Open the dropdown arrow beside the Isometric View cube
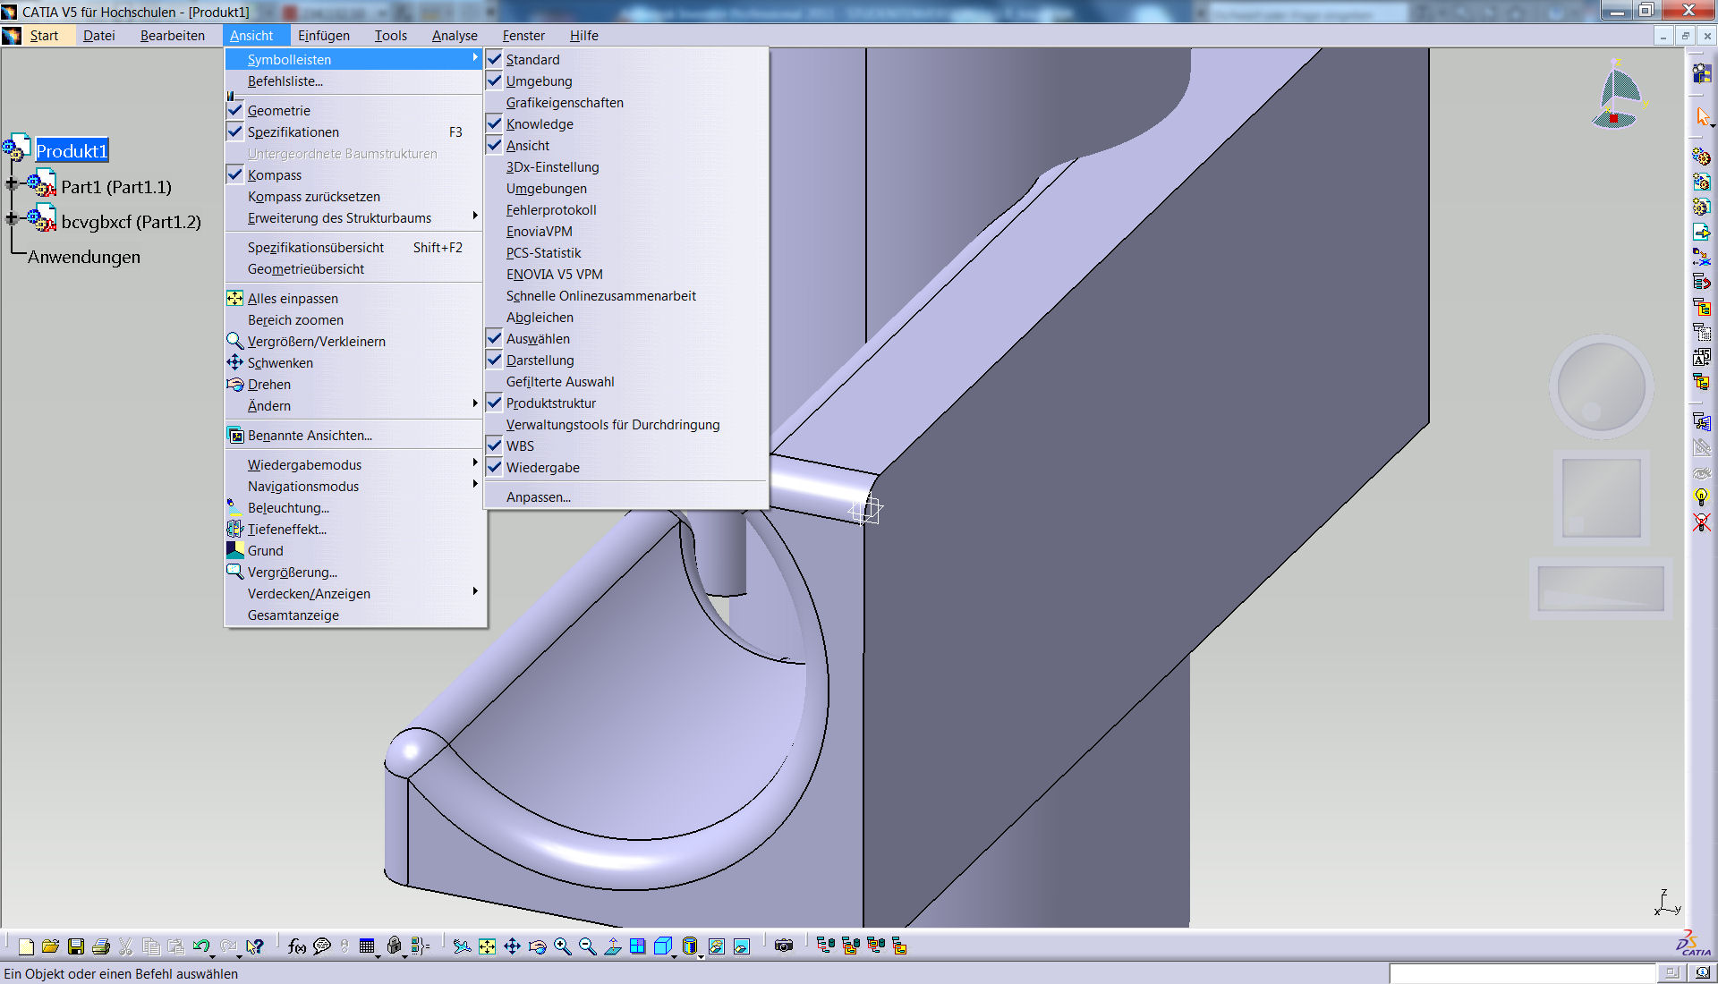Viewport: 1718px width, 984px height. pyautogui.click(x=674, y=955)
